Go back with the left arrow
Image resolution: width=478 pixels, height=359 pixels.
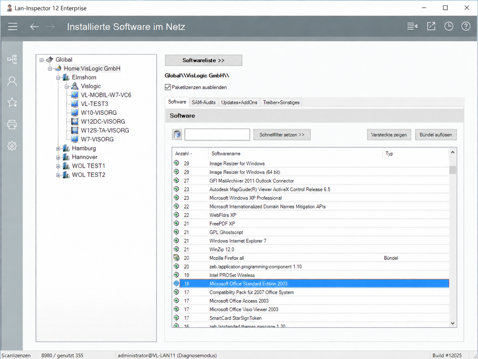(34, 27)
